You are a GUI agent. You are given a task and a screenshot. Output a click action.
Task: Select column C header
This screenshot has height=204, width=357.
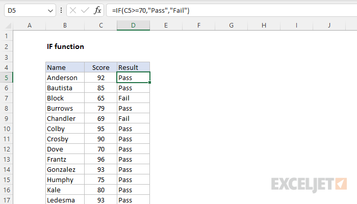(100, 25)
